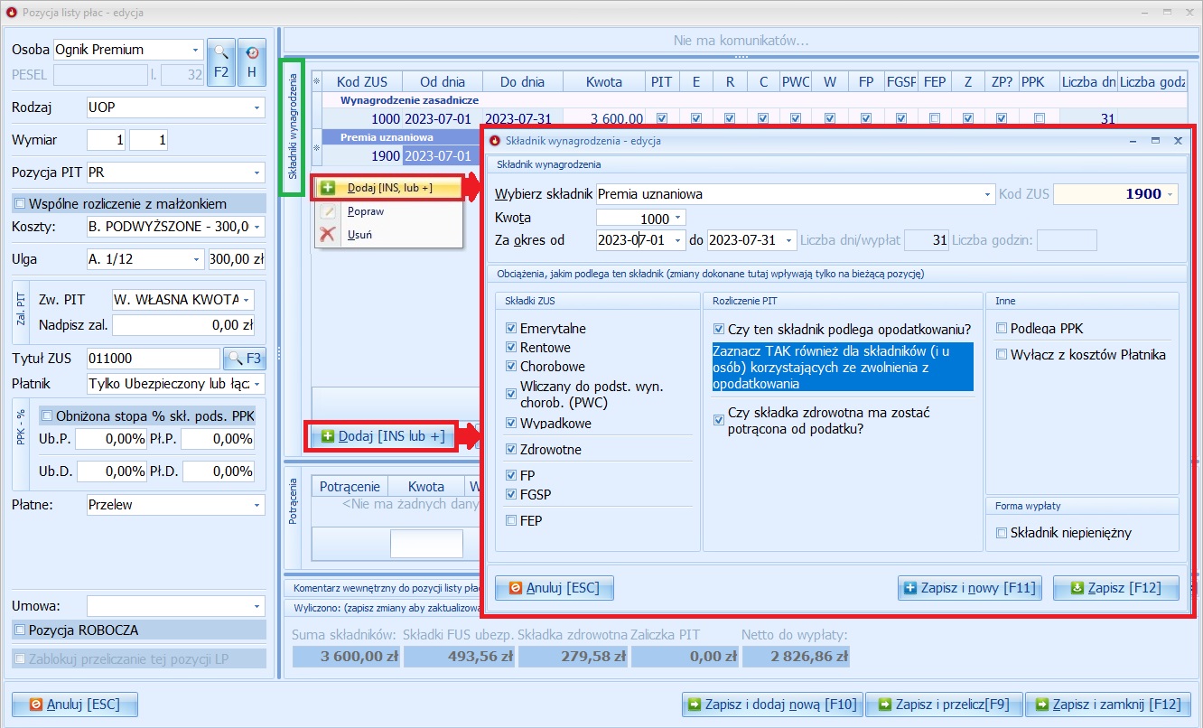Click the Ulga amount field 300,00 zł

pos(236,259)
